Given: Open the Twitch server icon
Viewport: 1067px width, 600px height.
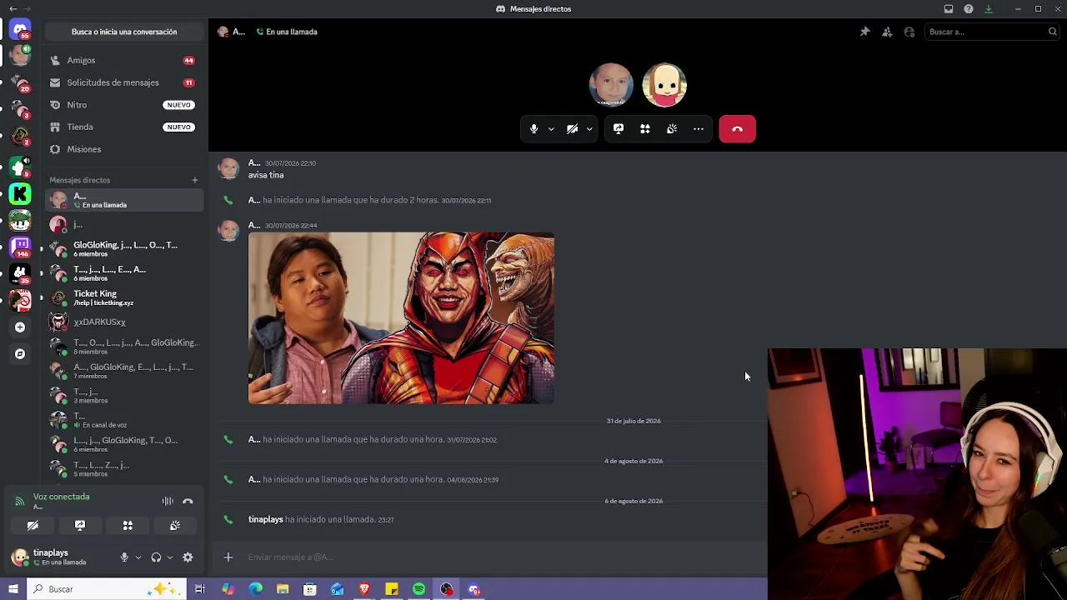Looking at the screenshot, I should [20, 246].
